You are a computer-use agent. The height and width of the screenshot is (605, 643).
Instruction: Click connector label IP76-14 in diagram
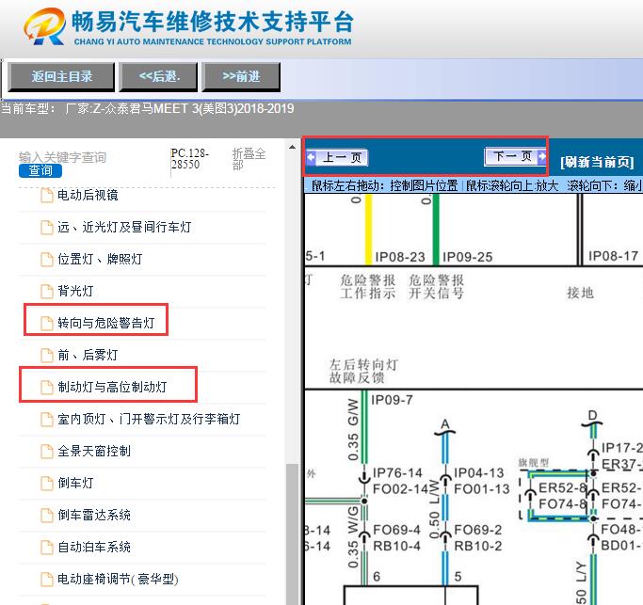pos(397,473)
